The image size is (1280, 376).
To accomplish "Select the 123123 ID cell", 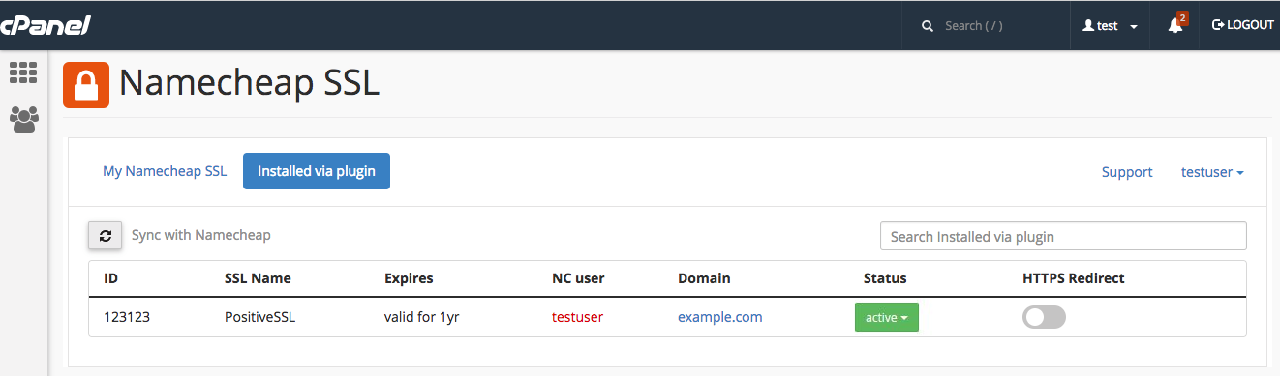I will pyautogui.click(x=126, y=317).
